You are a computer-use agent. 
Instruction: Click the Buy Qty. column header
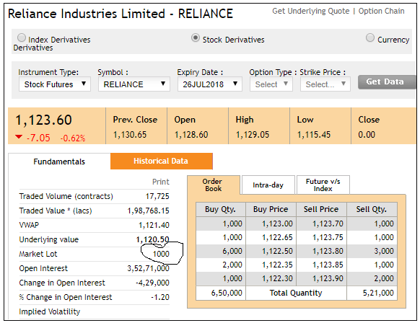point(220,209)
